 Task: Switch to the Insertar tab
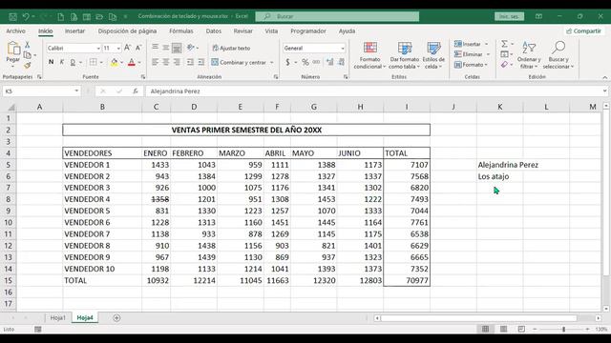(74, 30)
